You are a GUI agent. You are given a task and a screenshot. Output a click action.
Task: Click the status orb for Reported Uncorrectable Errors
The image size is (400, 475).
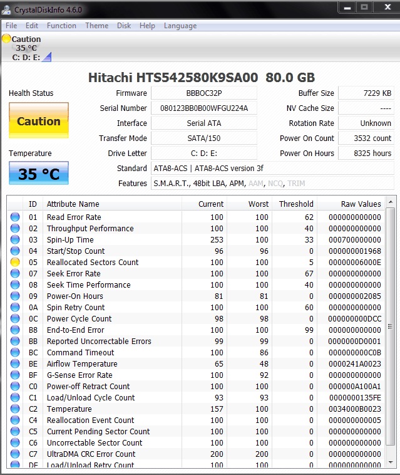pyautogui.click(x=15, y=341)
